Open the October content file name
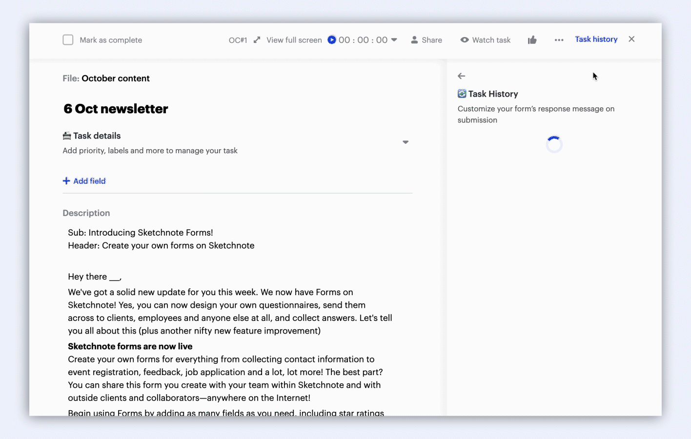The image size is (691, 439). (x=116, y=79)
